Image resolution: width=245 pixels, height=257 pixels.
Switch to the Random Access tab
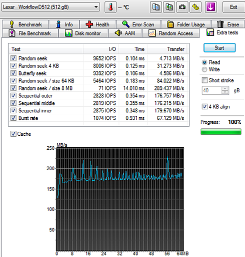click(x=170, y=33)
